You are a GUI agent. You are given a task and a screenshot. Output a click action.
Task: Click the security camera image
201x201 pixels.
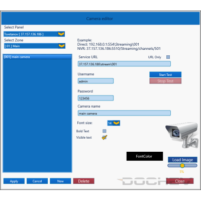coord(182,135)
